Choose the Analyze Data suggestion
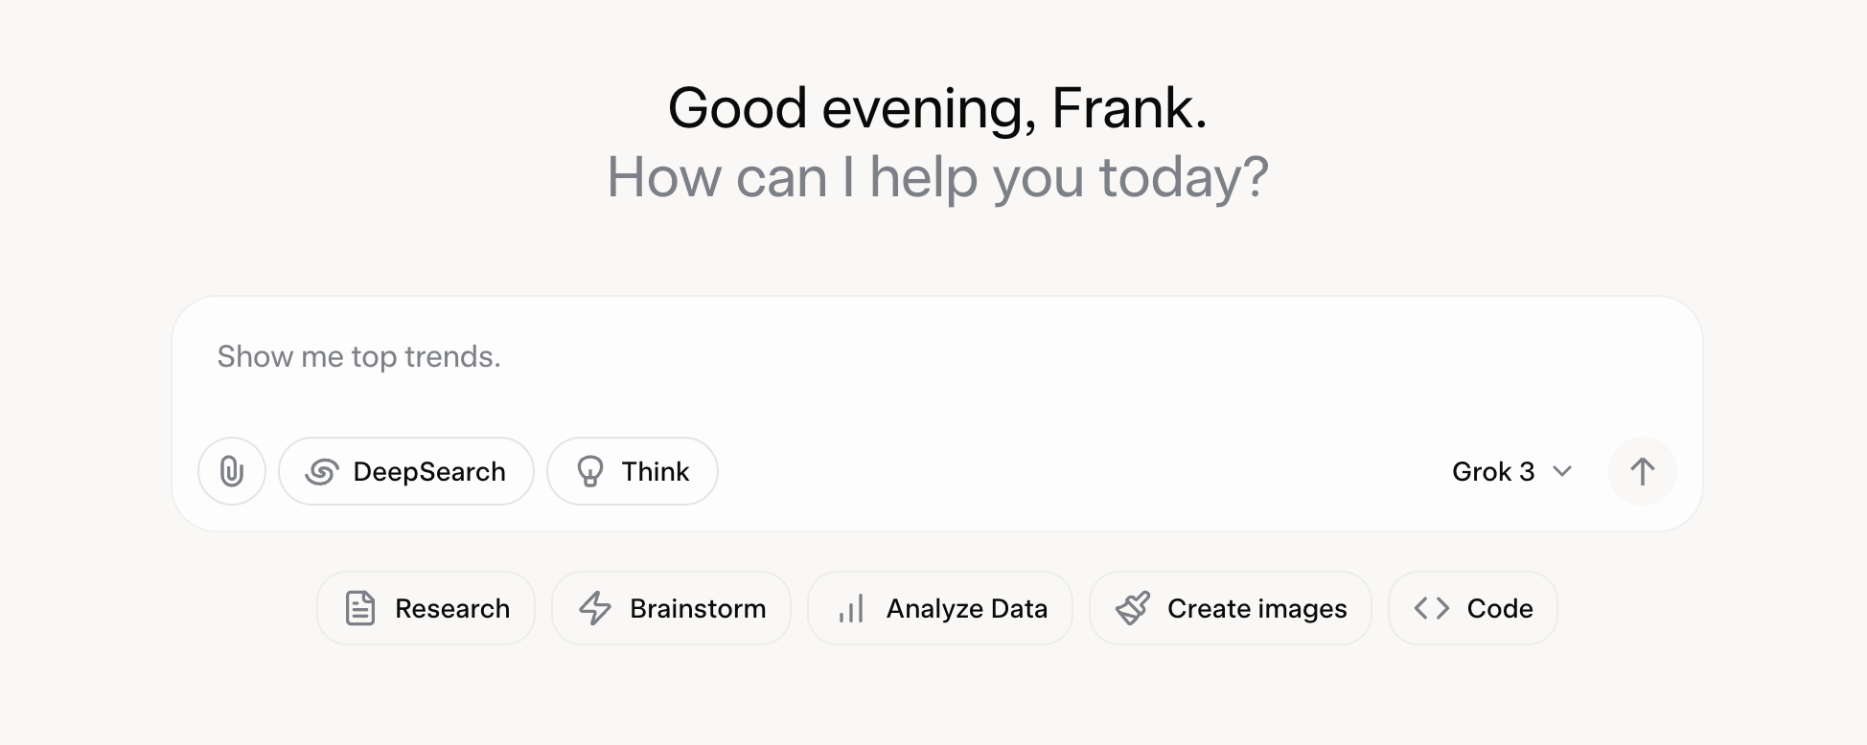Screen dimensions: 1867x745 coord(940,608)
